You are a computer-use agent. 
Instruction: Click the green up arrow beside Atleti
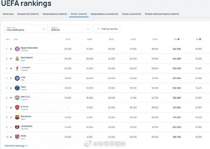11,137
